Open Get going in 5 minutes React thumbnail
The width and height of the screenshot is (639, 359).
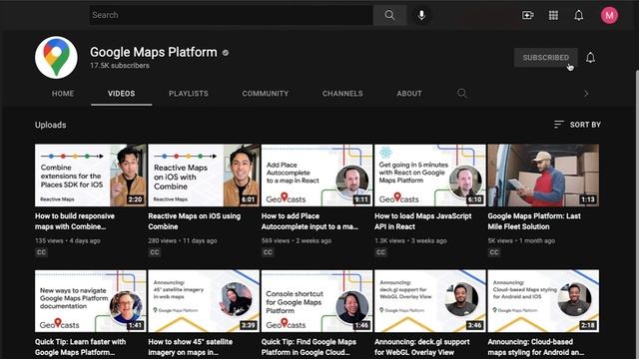(430, 176)
